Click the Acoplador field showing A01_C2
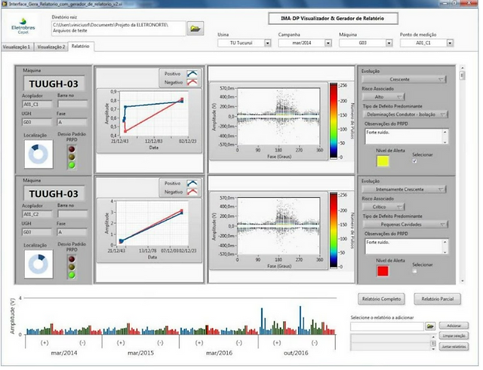This screenshot has height=370, width=483. click(x=37, y=214)
